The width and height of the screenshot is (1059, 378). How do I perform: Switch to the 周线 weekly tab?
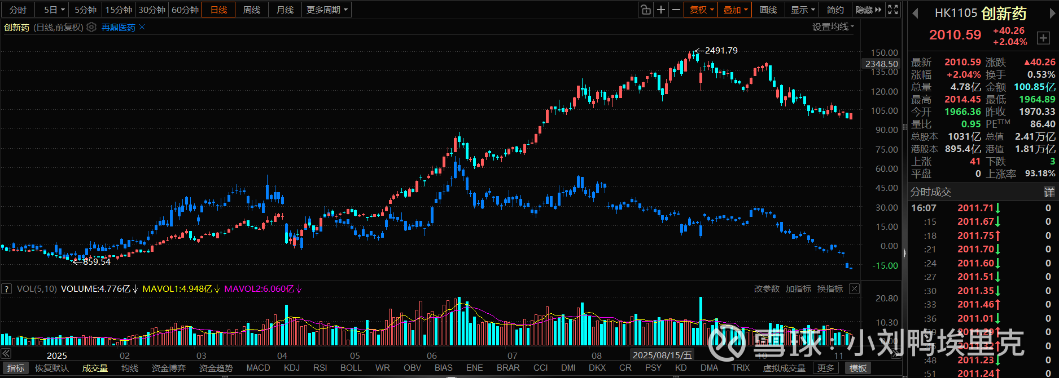point(252,10)
